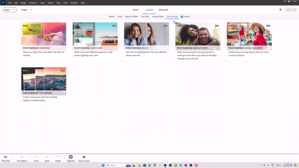The image size is (299, 168).
Task: Click the taskbar clock and date
Action: [x=286, y=165]
